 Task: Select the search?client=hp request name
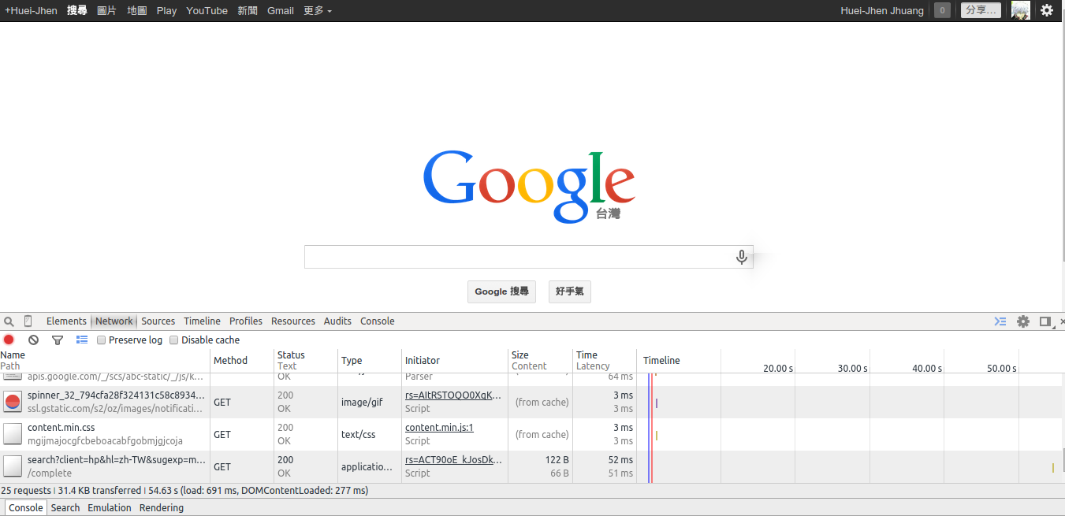click(116, 460)
